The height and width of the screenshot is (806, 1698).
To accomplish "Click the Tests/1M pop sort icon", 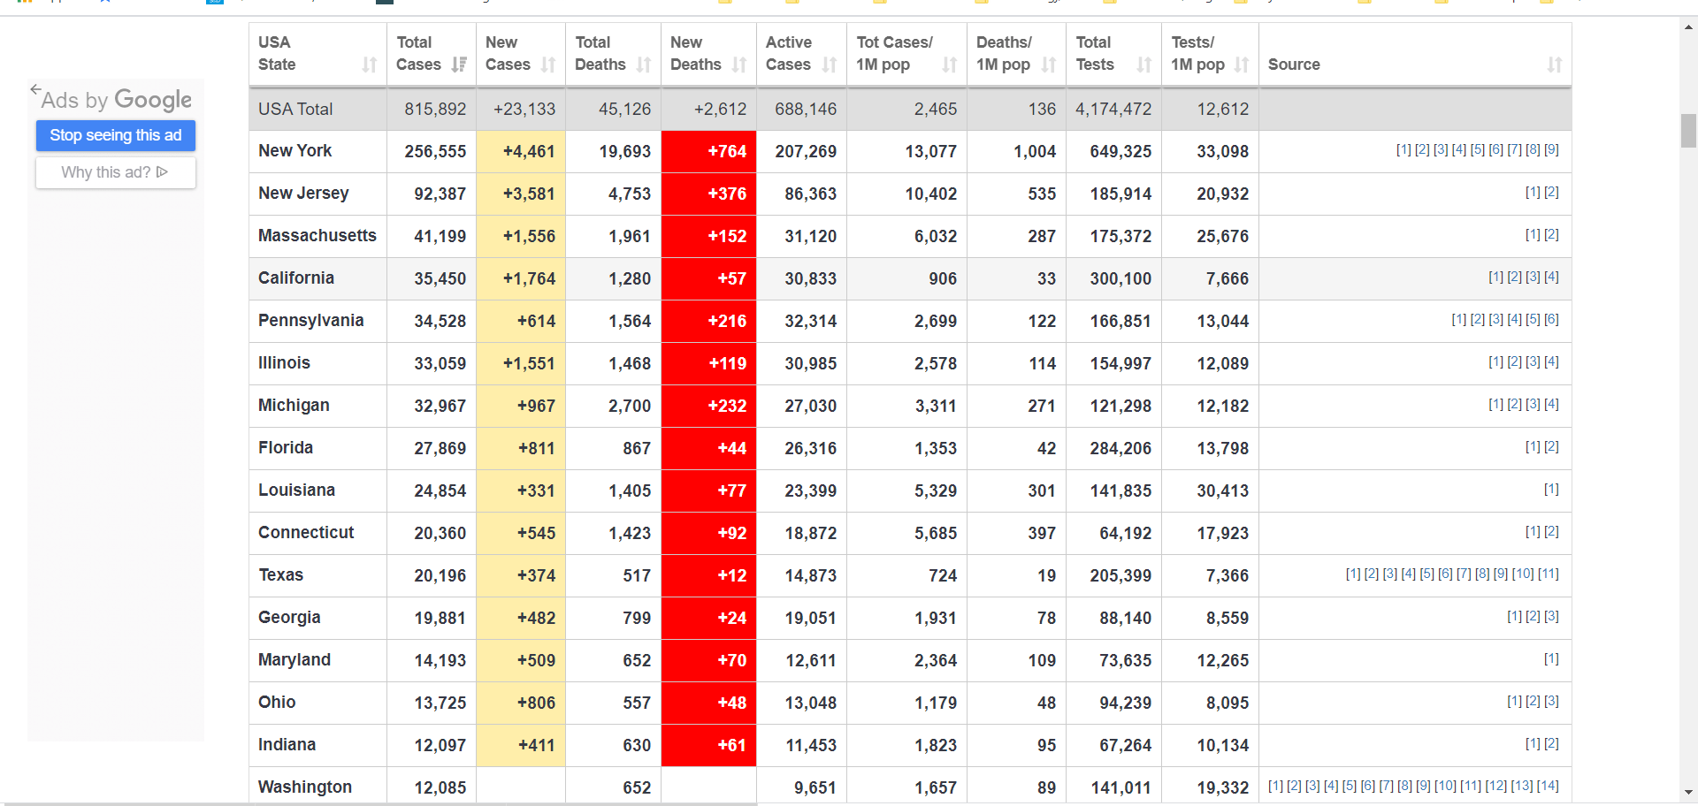I will (x=1242, y=65).
